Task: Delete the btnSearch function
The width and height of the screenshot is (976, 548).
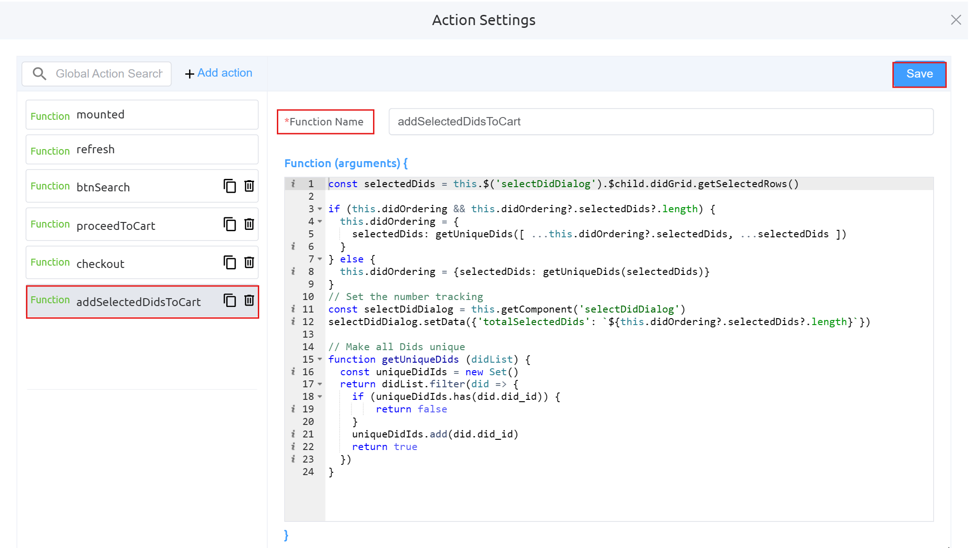Action: click(x=249, y=186)
